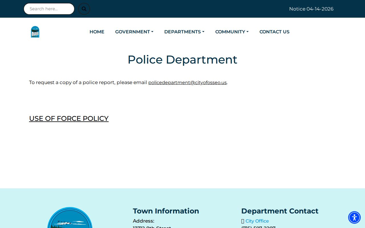The image size is (365, 228).
Task: Expand the Departments dropdown menu
Action: click(184, 32)
